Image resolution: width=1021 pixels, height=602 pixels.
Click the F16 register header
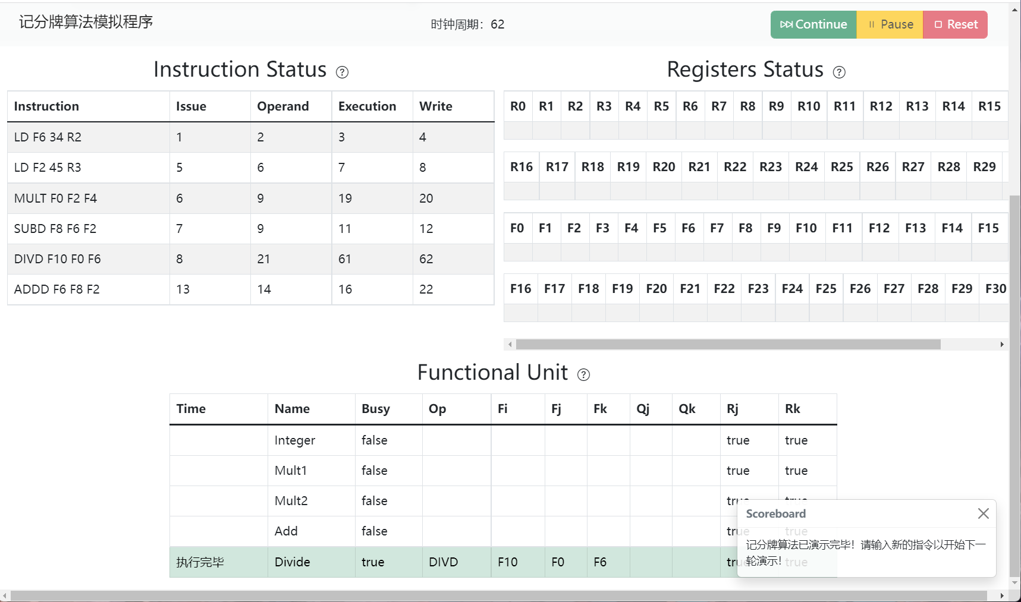pyautogui.click(x=520, y=289)
